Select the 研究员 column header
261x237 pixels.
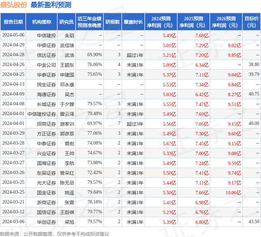tap(66, 22)
